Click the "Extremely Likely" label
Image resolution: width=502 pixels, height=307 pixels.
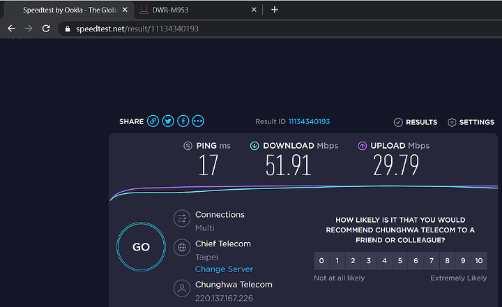pyautogui.click(x=459, y=278)
